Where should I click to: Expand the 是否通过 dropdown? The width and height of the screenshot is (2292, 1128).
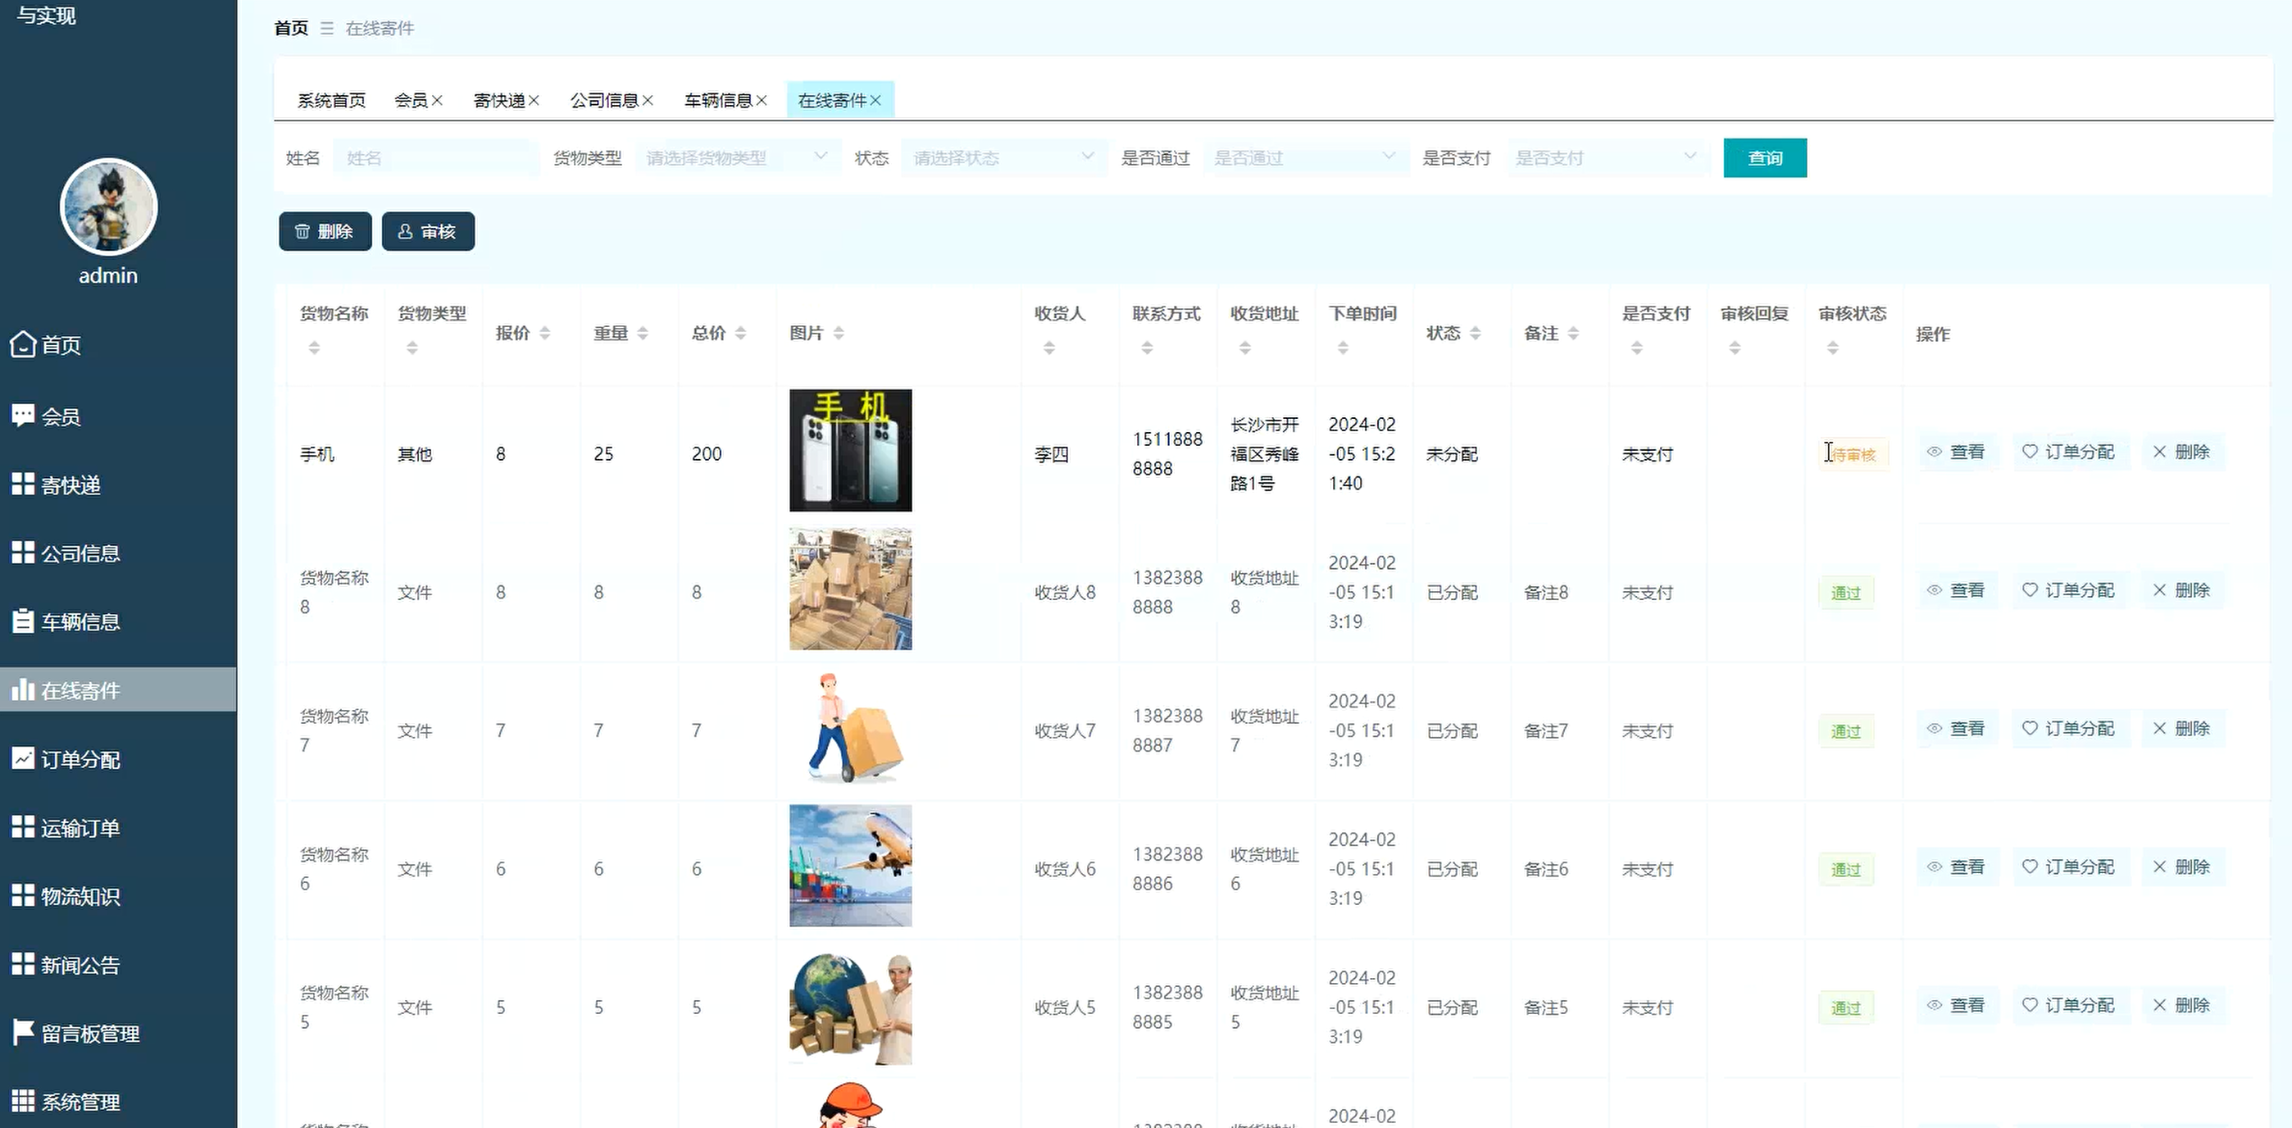1306,157
